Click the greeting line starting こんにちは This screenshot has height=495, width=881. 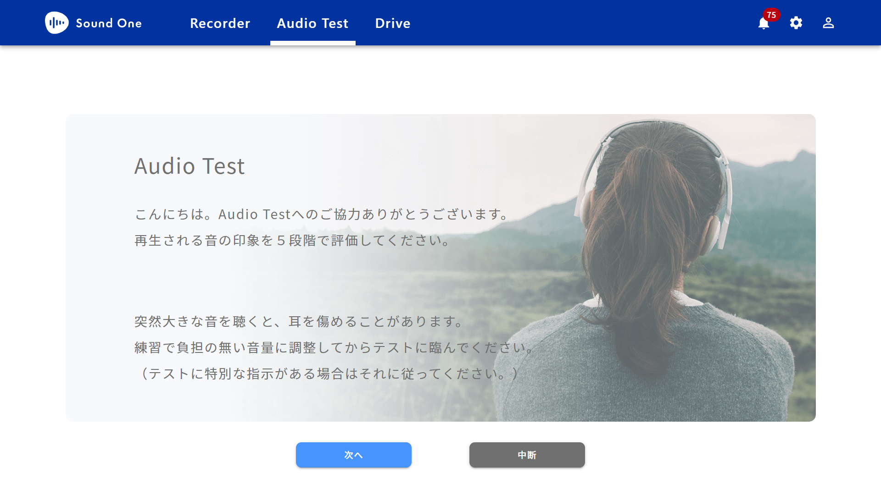(322, 214)
